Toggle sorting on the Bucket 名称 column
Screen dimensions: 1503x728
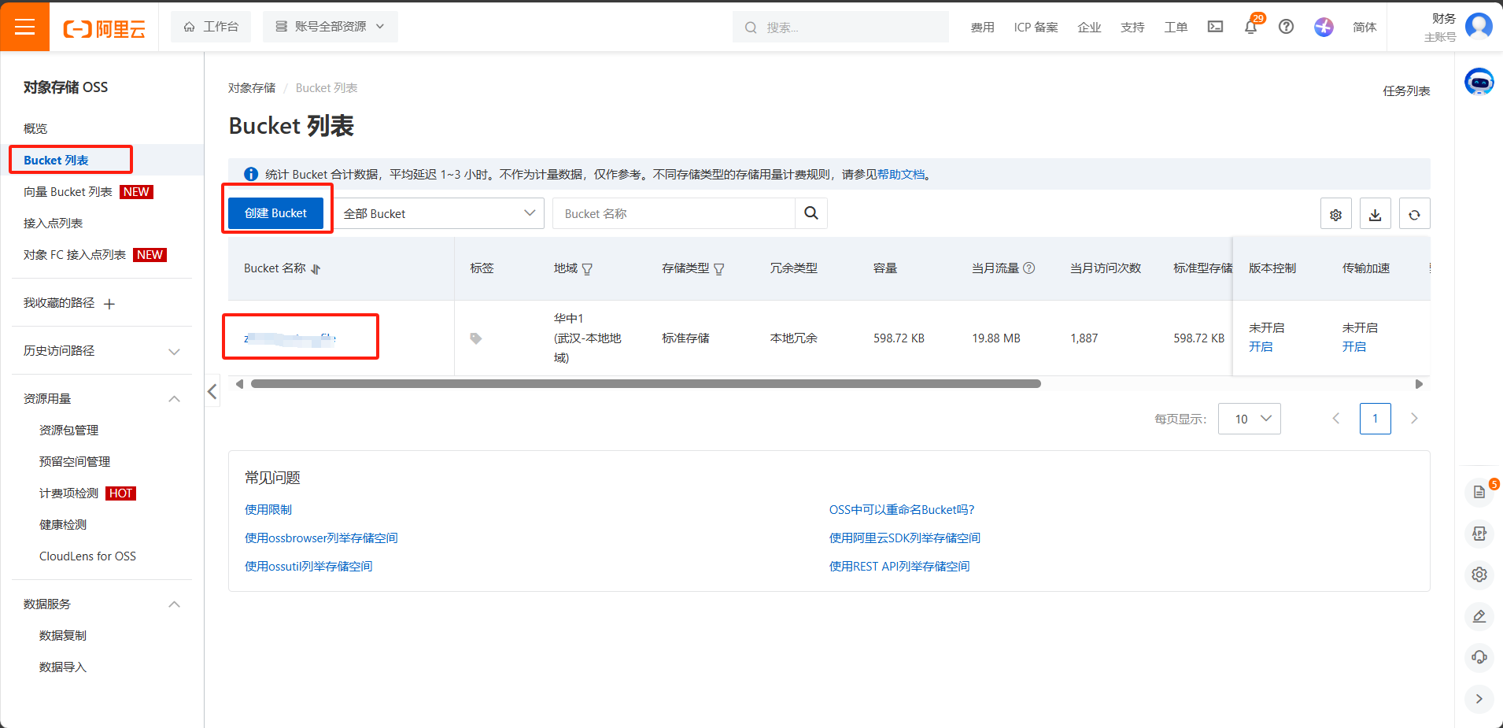(x=315, y=268)
